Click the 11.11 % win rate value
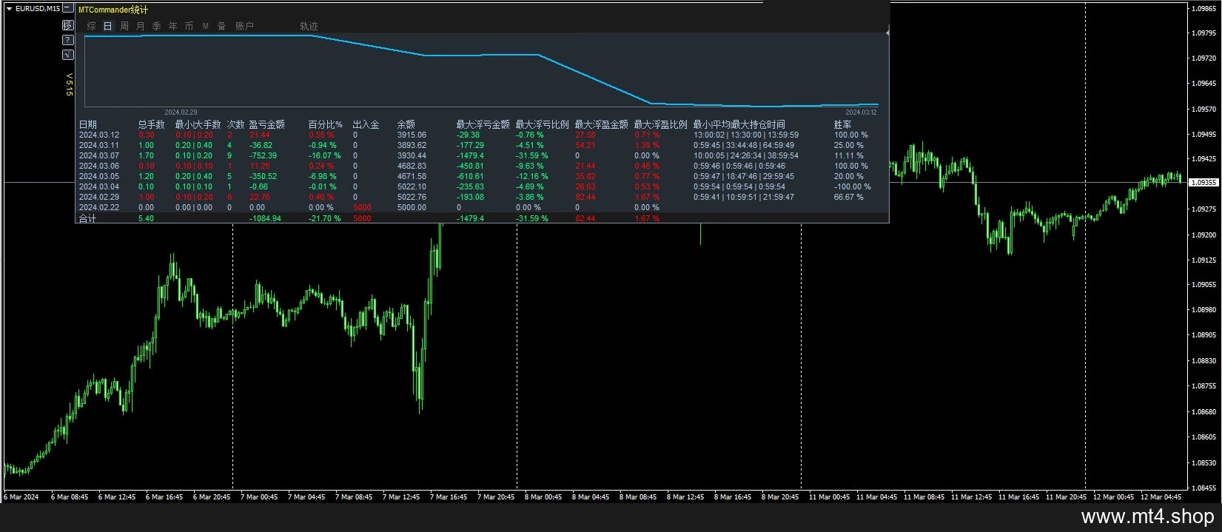The height and width of the screenshot is (532, 1222). point(849,155)
